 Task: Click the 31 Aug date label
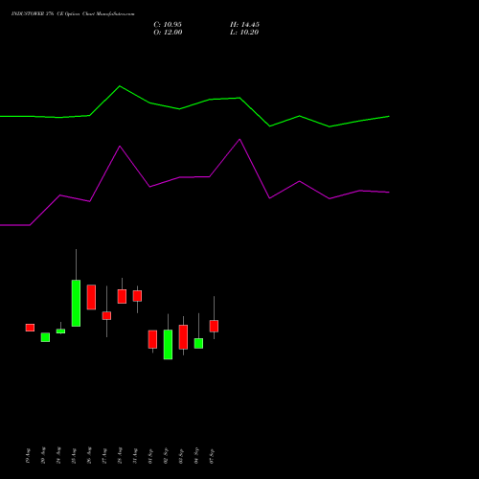pos(135,456)
